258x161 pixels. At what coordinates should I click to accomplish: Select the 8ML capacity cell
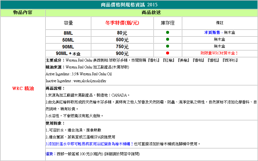click(x=68, y=33)
